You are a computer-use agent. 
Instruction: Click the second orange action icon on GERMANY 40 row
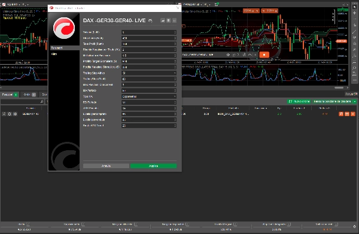(347, 114)
